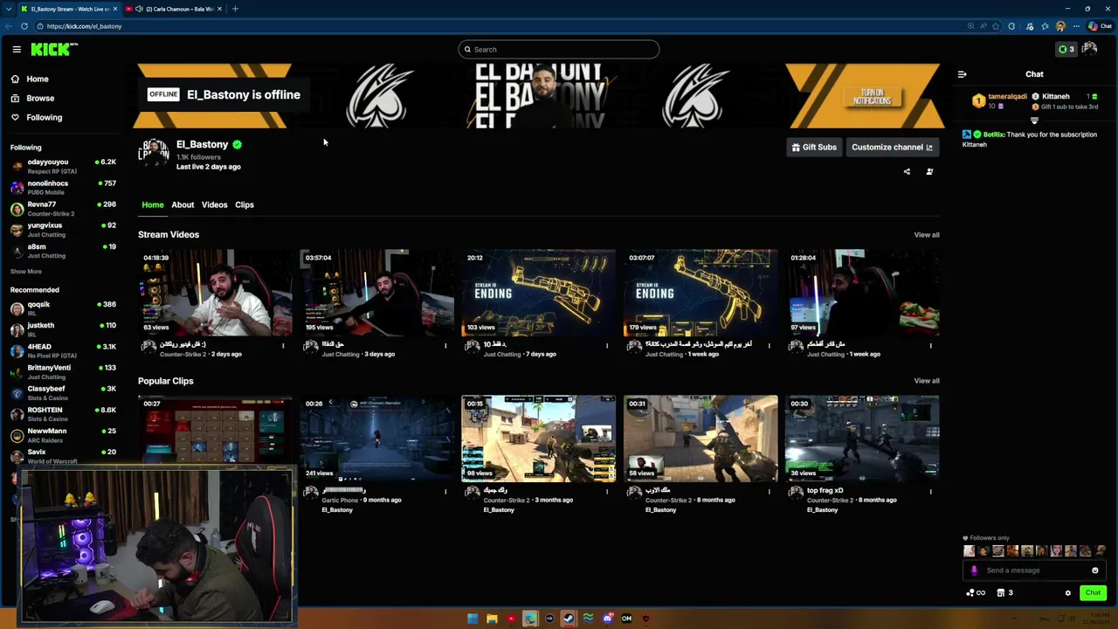Open options menu for top frag xD clip

tap(931, 491)
